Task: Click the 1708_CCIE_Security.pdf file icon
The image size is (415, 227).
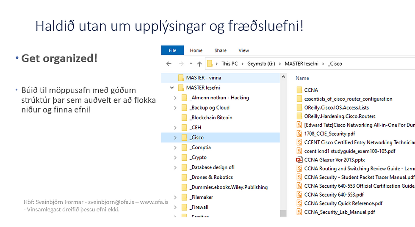Action: tap(299, 134)
